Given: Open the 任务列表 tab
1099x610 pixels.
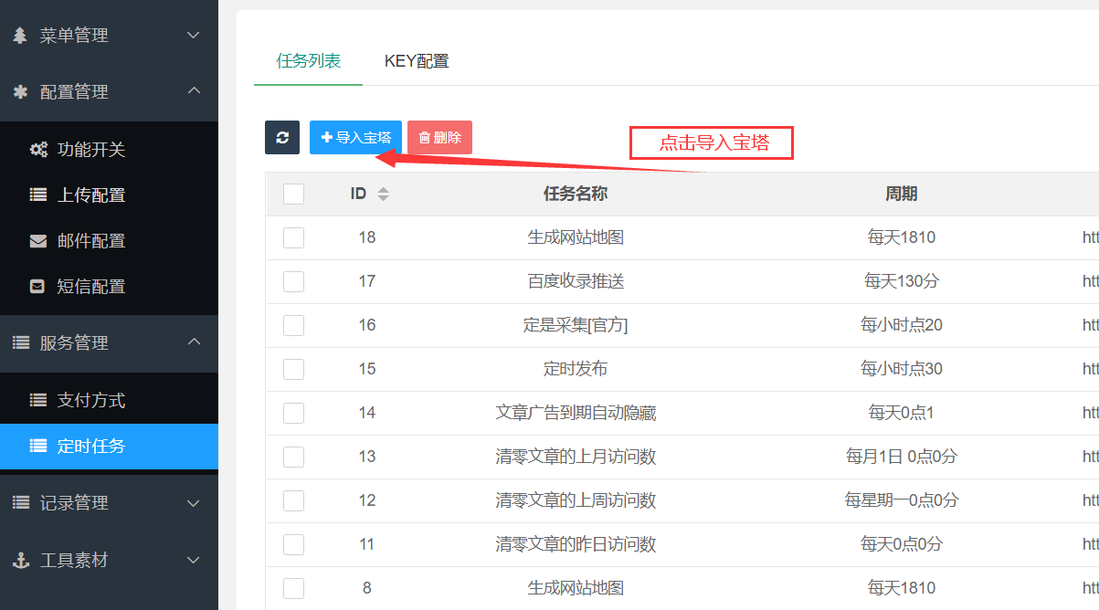Looking at the screenshot, I should click(308, 61).
